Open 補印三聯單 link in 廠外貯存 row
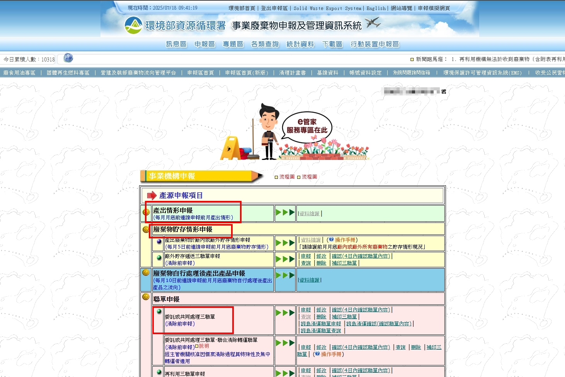 (x=344, y=263)
